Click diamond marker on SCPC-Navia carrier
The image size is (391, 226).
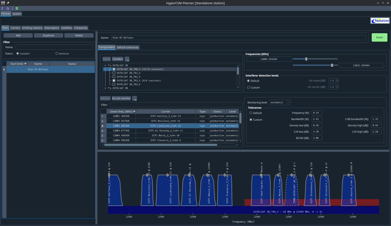pos(208,175)
